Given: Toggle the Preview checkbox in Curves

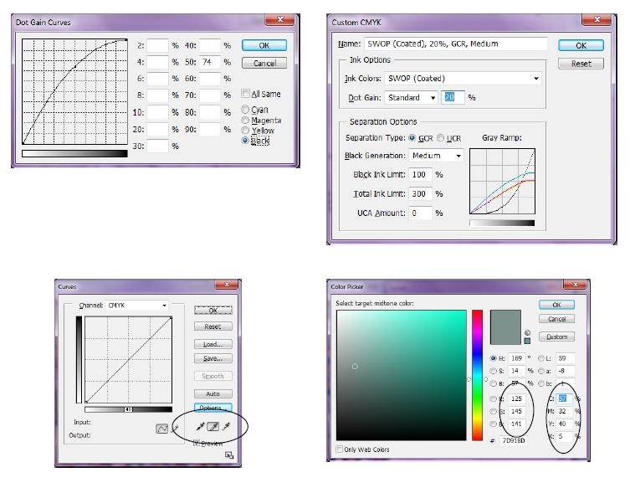Looking at the screenshot, I should (197, 443).
